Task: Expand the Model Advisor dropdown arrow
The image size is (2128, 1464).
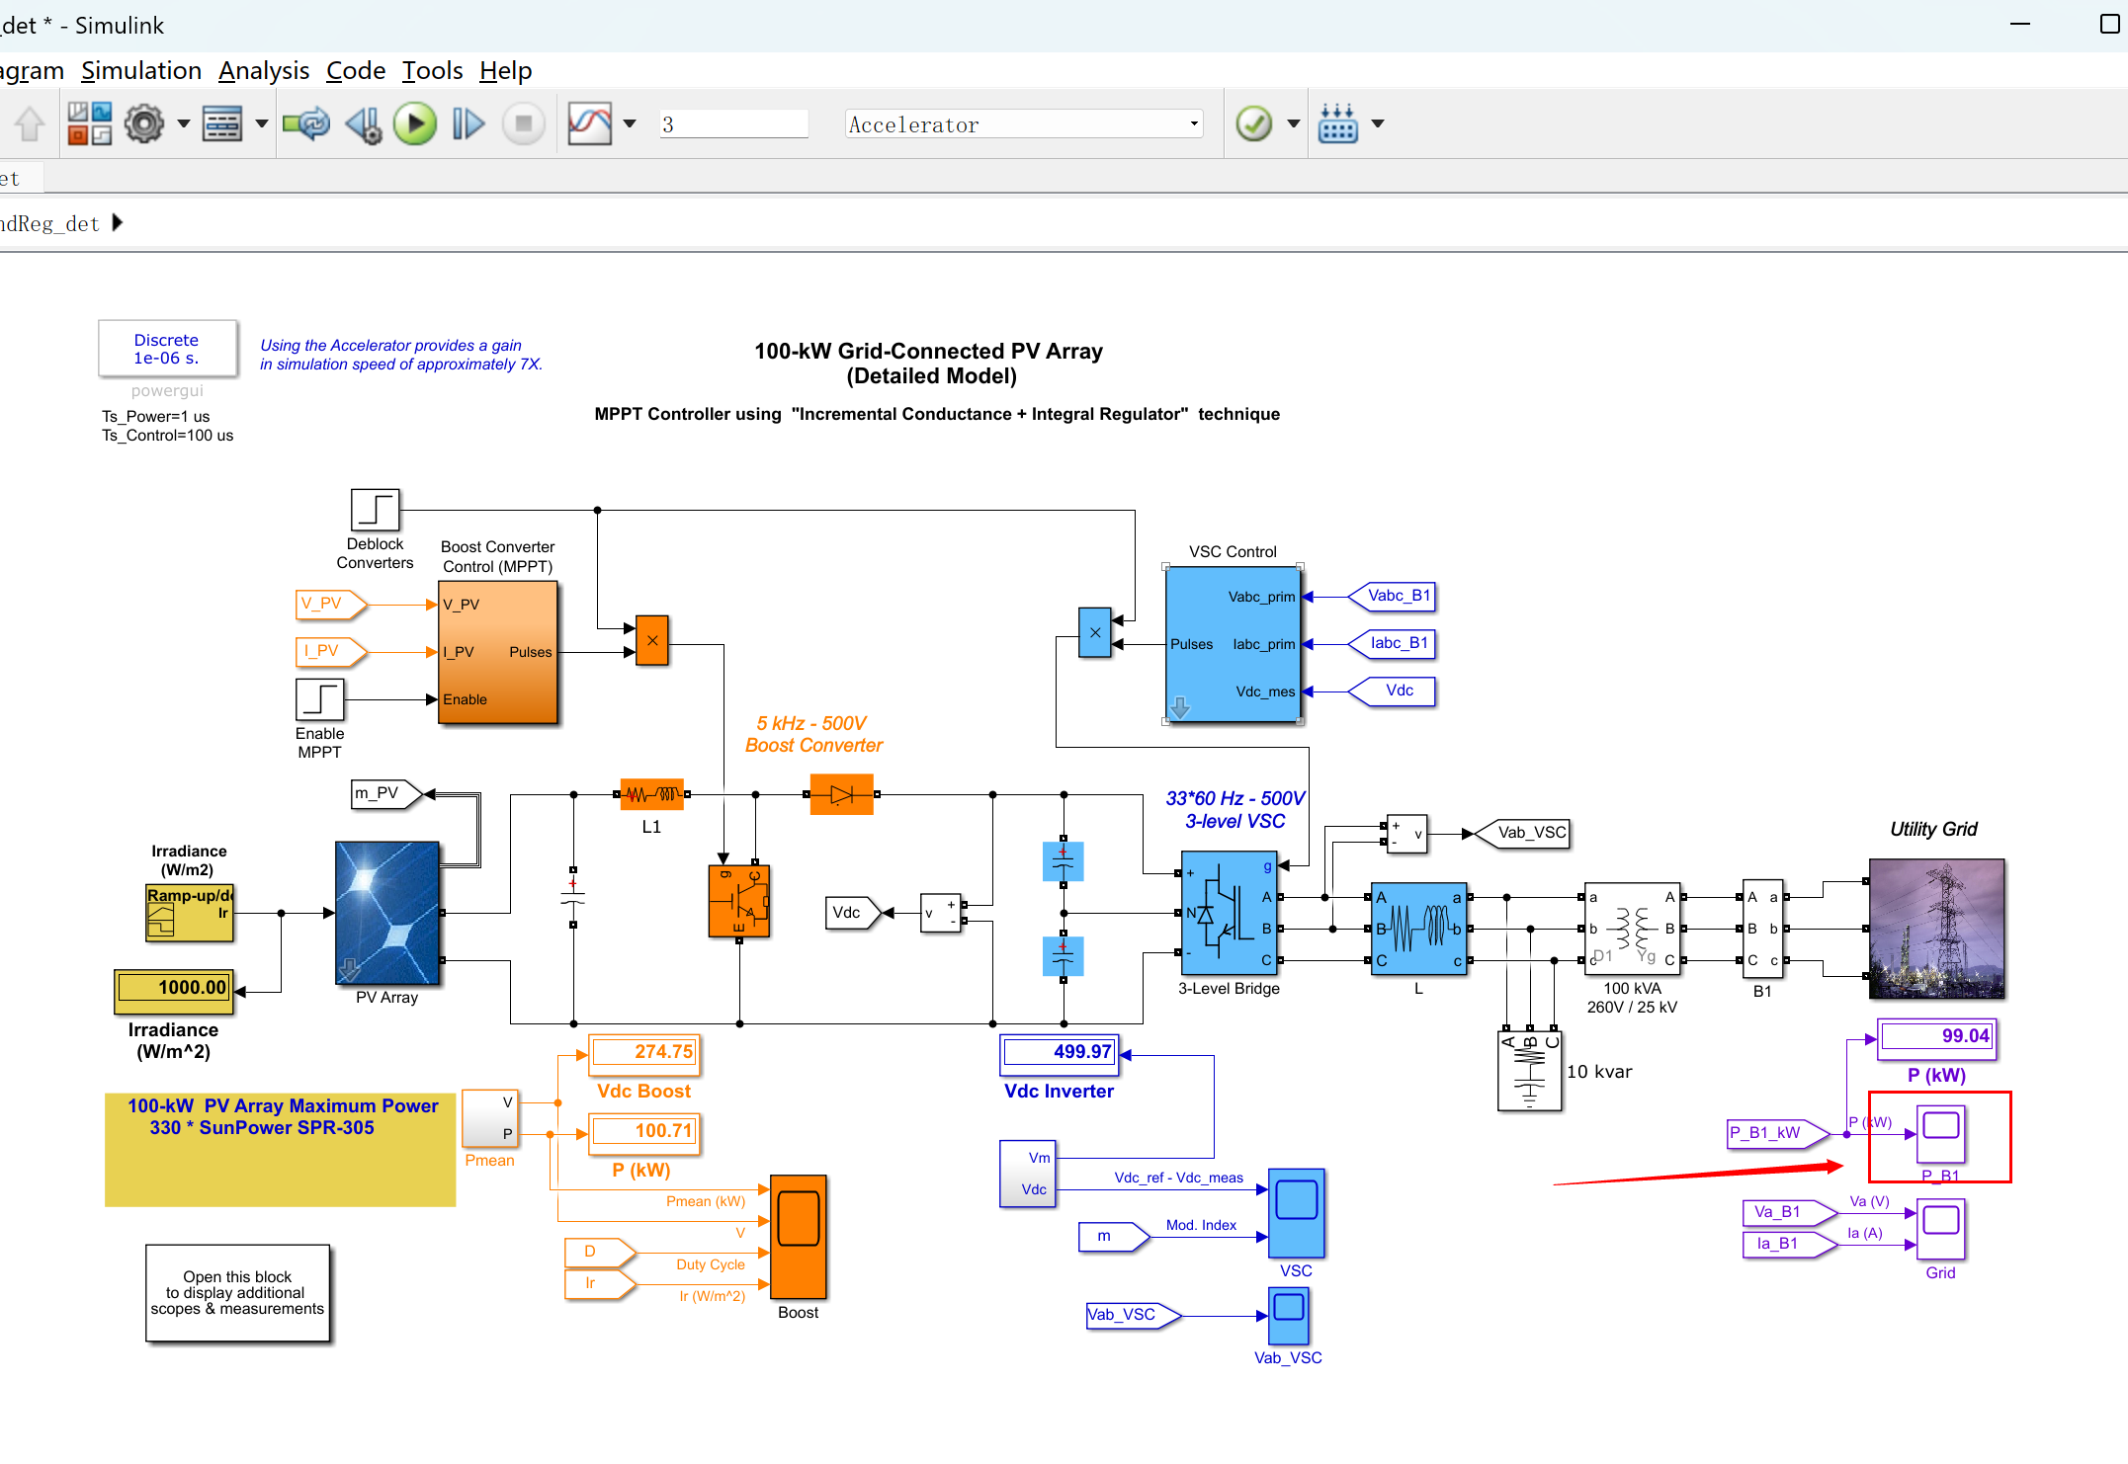Action: click(x=1293, y=124)
